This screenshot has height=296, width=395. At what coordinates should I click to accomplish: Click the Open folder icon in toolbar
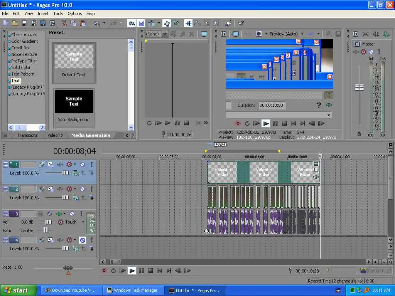[x=15, y=24]
